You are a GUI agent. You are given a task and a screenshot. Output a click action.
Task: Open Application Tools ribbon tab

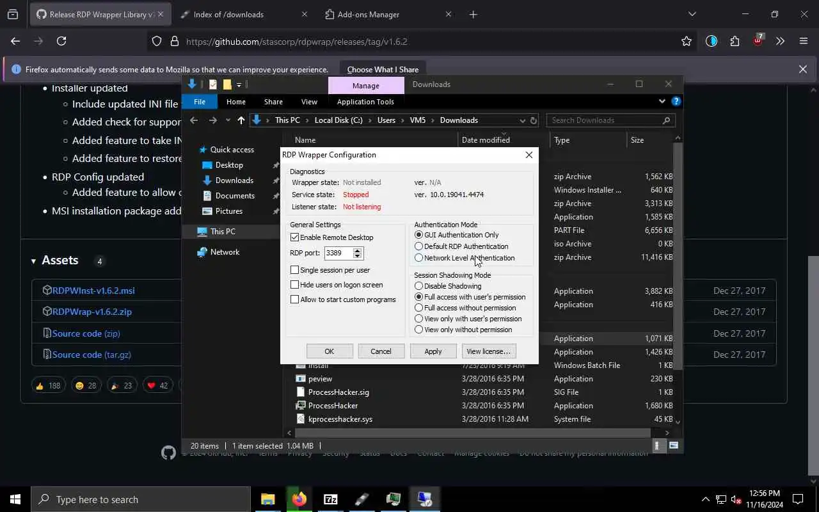pyautogui.click(x=365, y=101)
